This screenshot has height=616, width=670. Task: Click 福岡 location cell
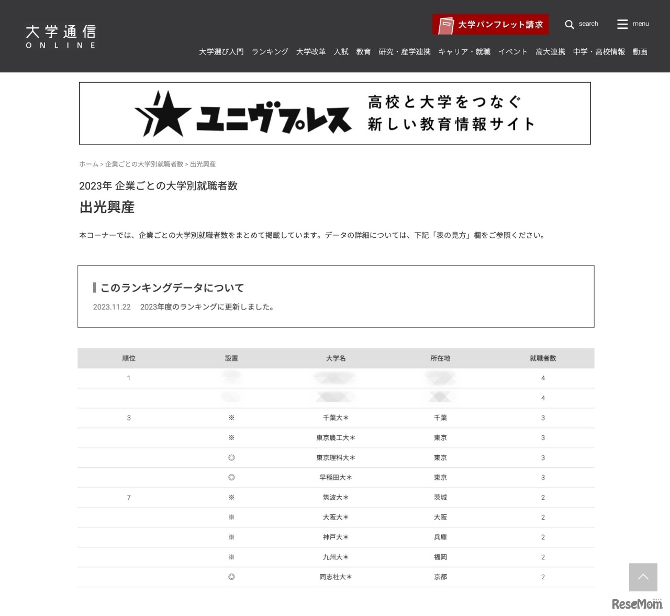440,557
